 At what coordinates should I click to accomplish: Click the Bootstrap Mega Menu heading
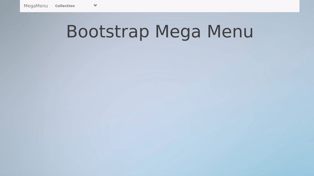pos(159,32)
